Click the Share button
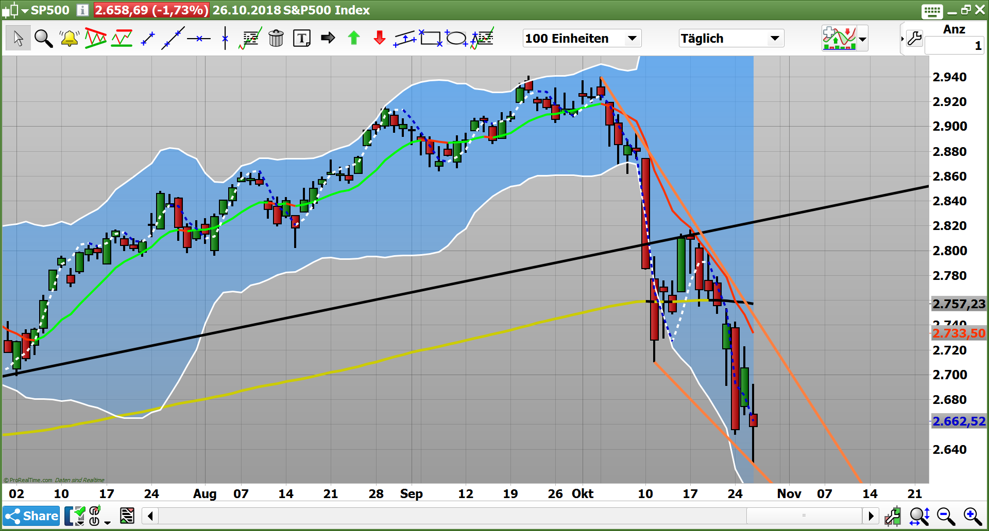 (31, 516)
